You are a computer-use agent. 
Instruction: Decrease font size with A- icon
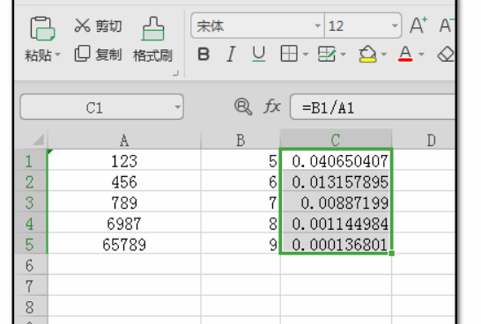(447, 26)
